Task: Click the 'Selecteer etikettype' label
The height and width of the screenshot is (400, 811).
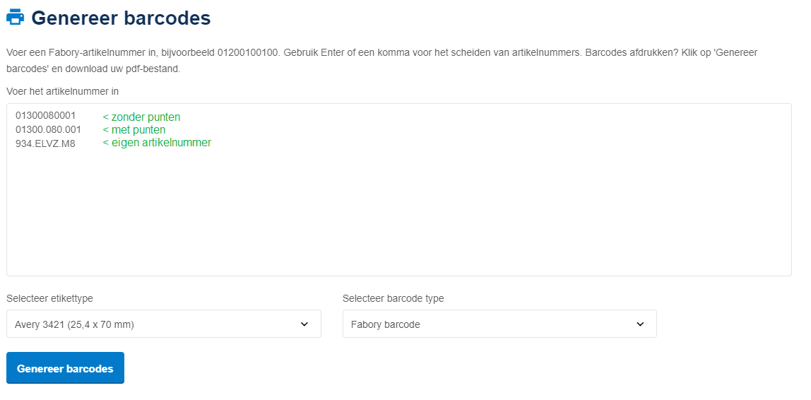Action: click(49, 298)
